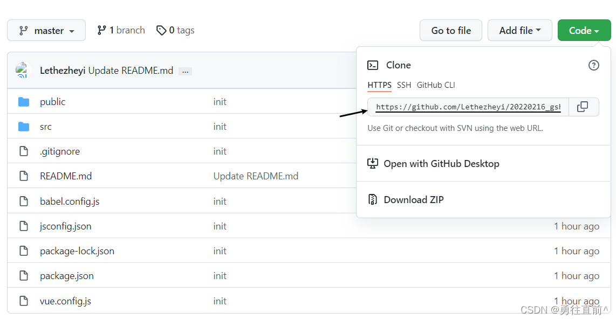This screenshot has width=616, height=320.
Task: Click the Download ZIP file icon
Action: click(373, 199)
